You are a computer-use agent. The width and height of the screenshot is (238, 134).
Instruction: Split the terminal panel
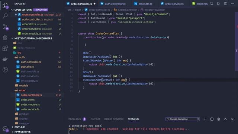[212, 119]
